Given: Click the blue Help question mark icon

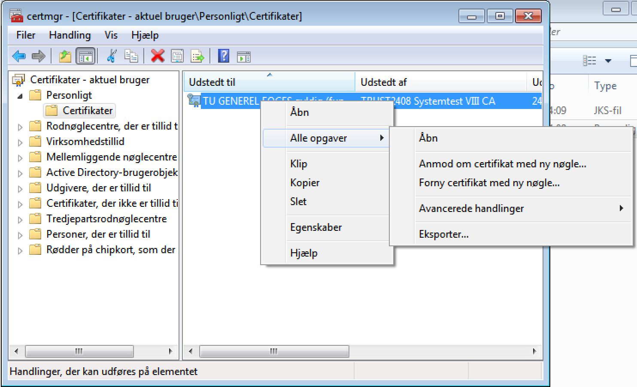Looking at the screenshot, I should 224,56.
